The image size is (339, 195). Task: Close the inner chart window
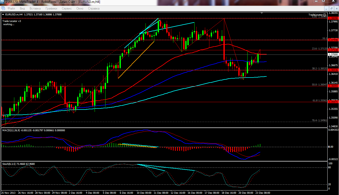[x=336, y=8]
